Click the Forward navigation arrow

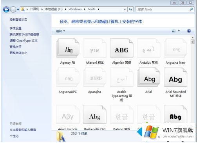(x=13, y=9)
